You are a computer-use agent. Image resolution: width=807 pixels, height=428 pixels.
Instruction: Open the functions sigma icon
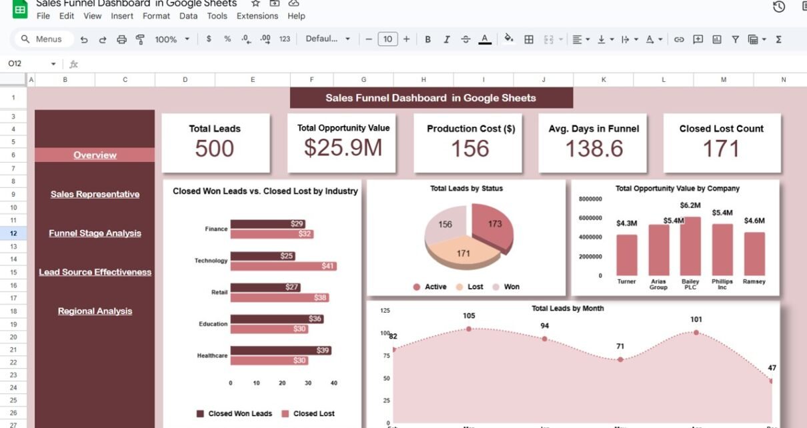778,39
